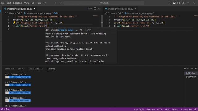Open terminal panel more actions
Image resolution: width=198 pixels, height=111 pixels.
pyautogui.click(x=192, y=68)
